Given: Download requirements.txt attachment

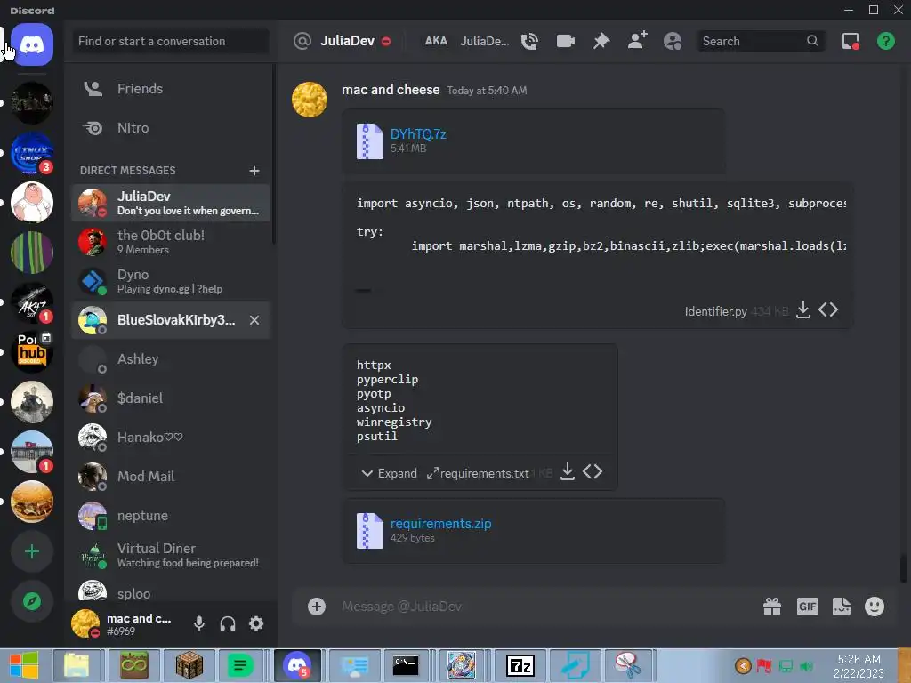Looking at the screenshot, I should pyautogui.click(x=568, y=471).
